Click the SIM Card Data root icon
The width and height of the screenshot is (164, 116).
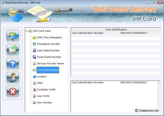click(x=30, y=31)
